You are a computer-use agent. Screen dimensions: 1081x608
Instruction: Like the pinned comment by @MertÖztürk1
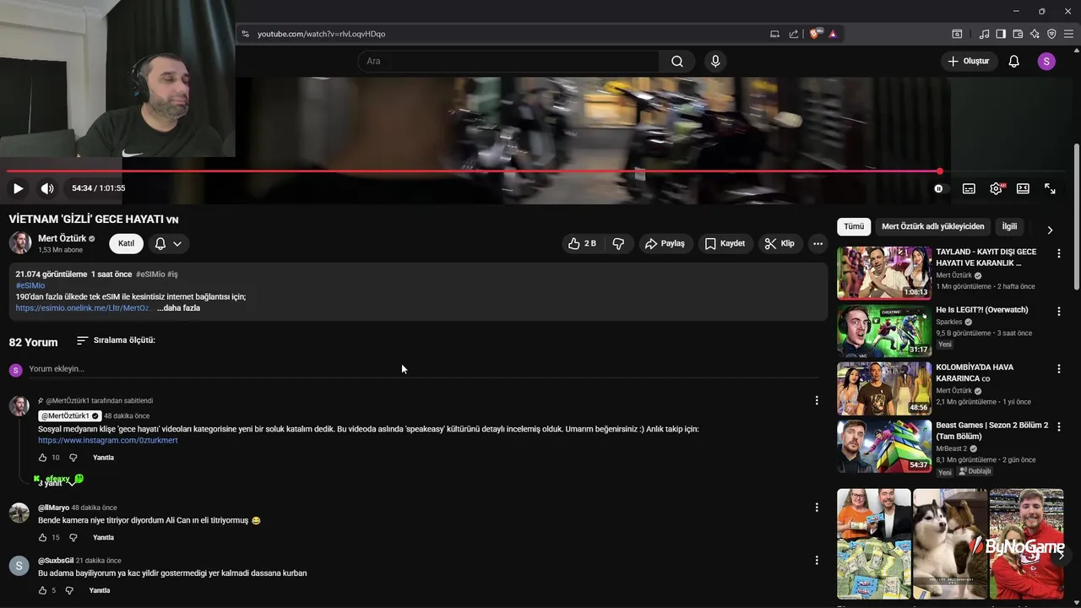[42, 458]
